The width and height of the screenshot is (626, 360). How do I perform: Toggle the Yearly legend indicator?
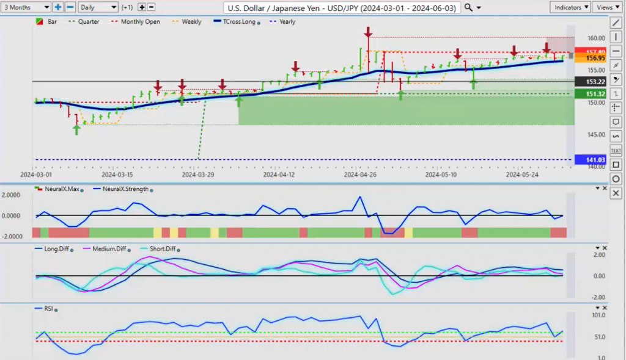point(282,21)
